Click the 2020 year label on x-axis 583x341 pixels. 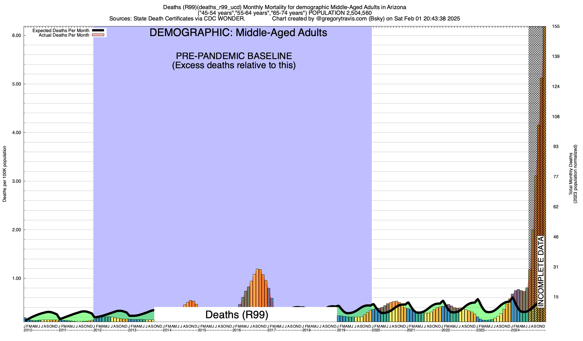(376, 330)
